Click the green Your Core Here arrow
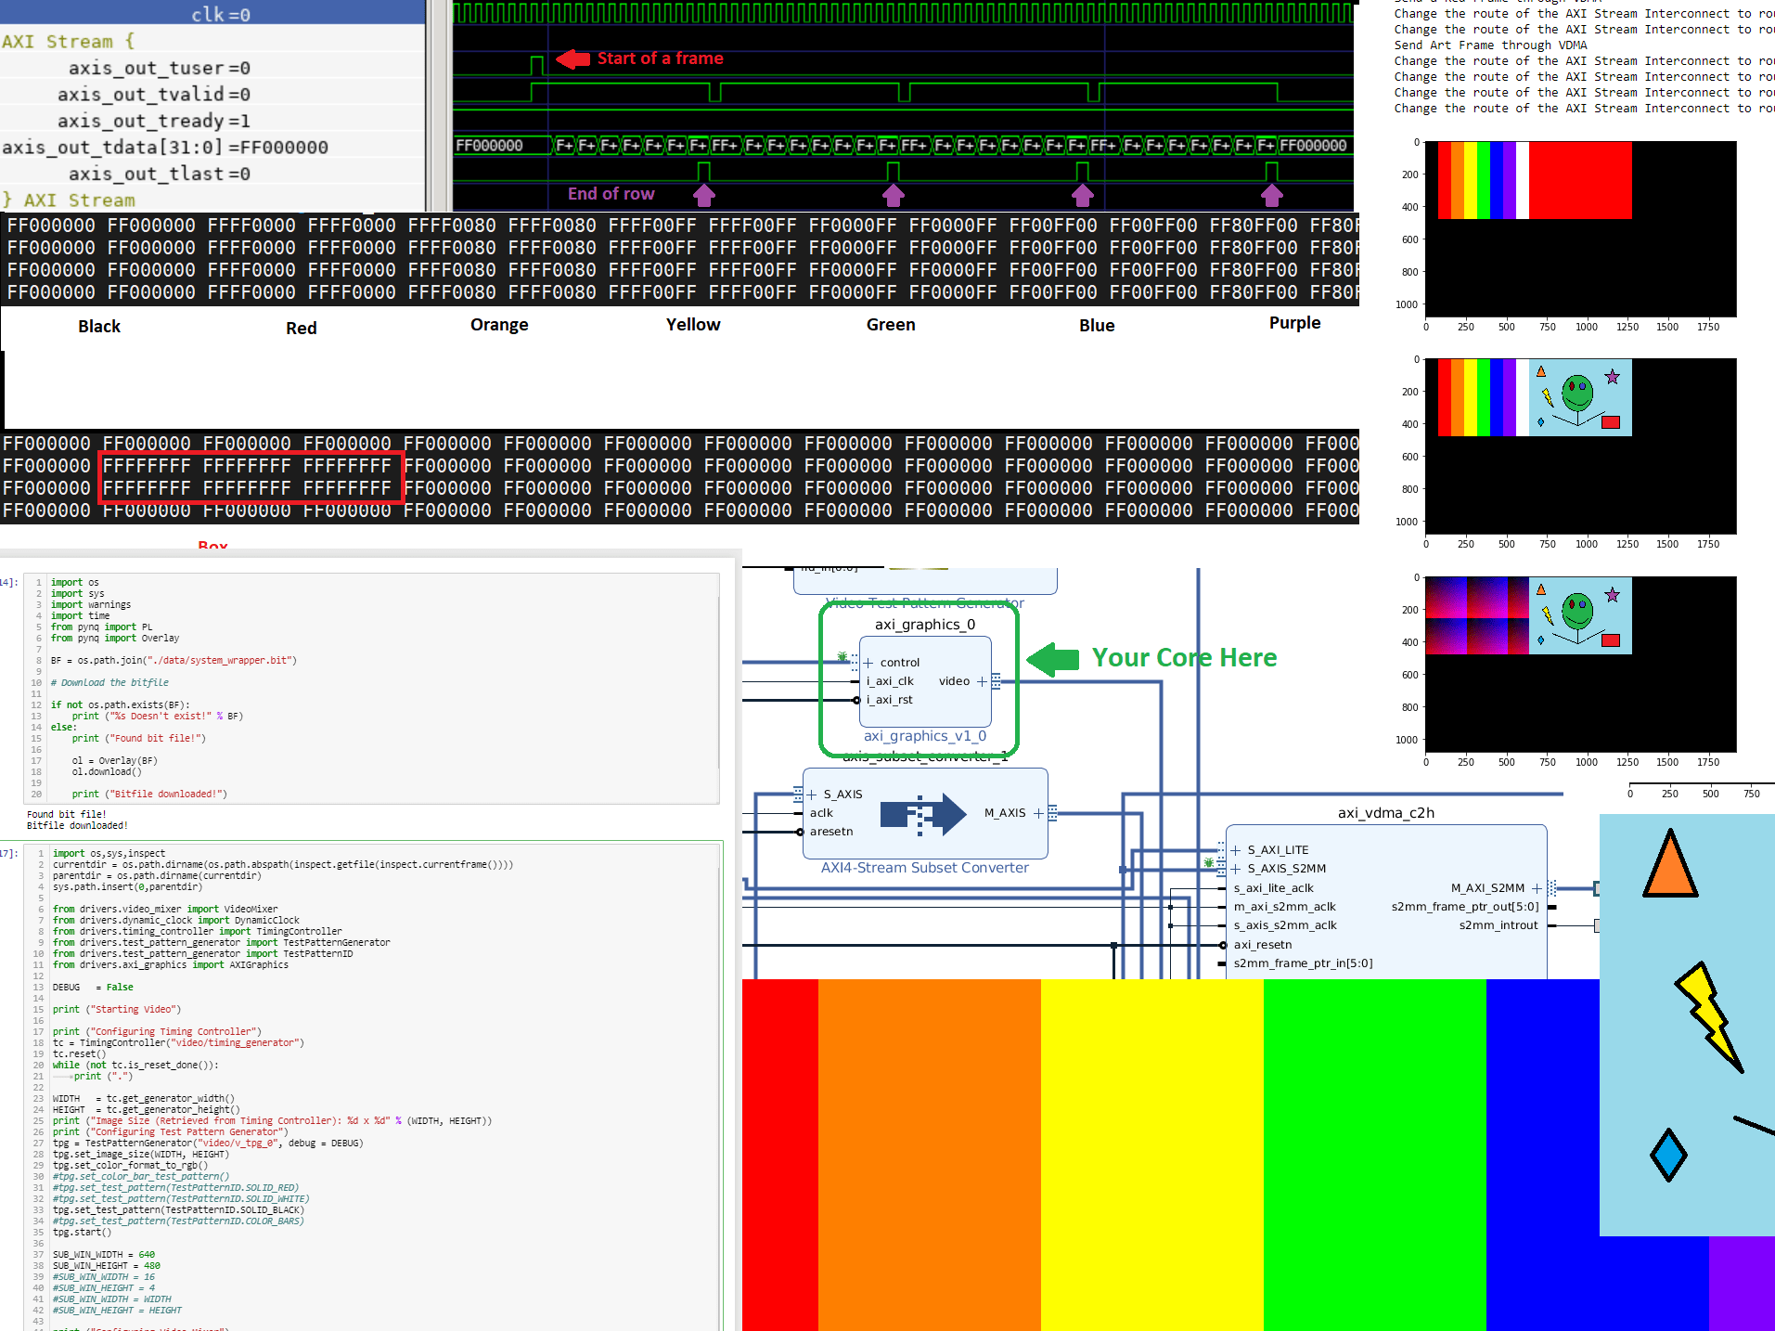 [1053, 659]
